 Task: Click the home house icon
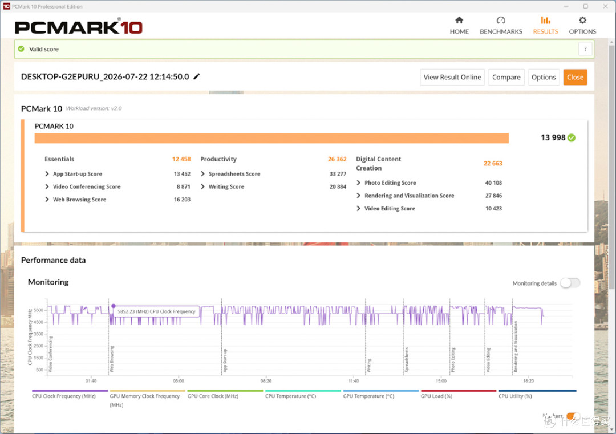click(459, 20)
